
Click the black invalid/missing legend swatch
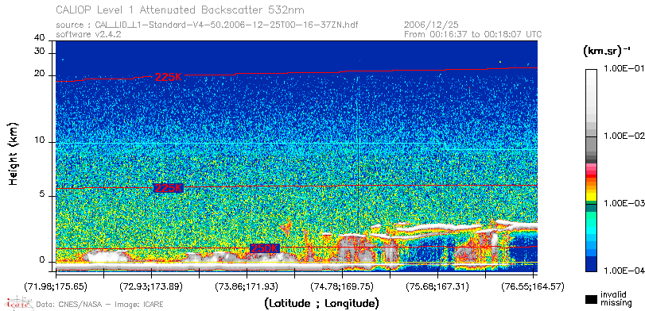(591, 299)
